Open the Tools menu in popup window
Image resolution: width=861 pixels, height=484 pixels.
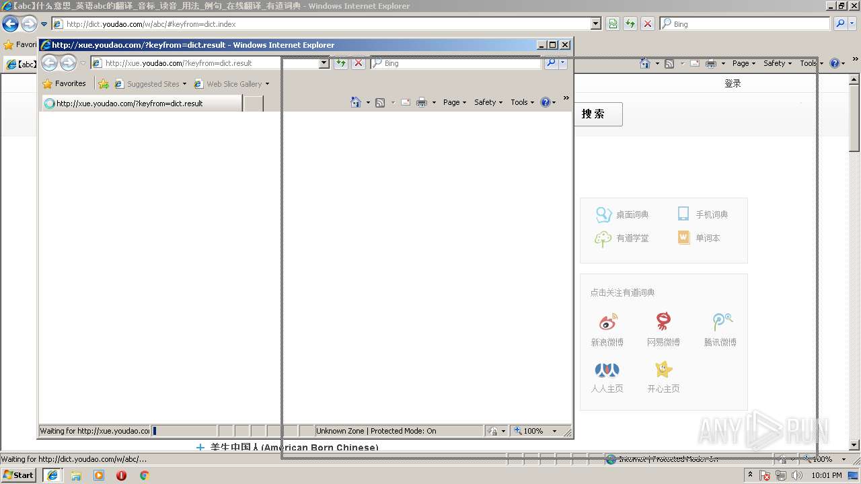pyautogui.click(x=522, y=102)
